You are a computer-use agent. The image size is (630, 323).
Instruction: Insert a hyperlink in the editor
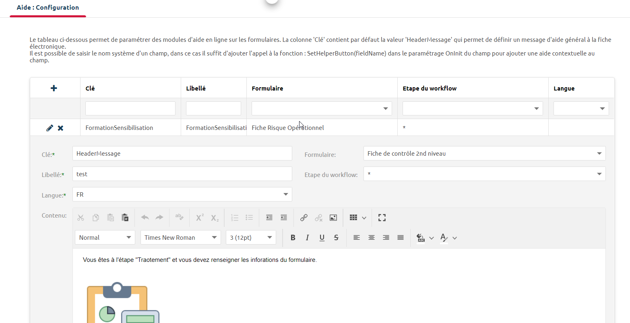(x=304, y=218)
